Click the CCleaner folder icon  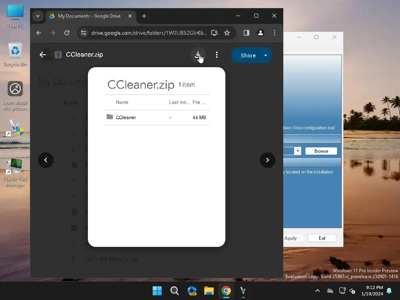coord(110,117)
